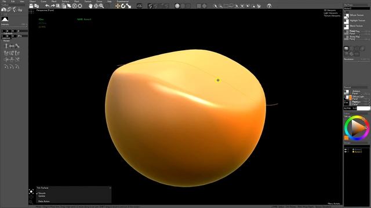The image size is (371, 208).
Task: Expand the Texture Viewports list
Action: point(332,16)
